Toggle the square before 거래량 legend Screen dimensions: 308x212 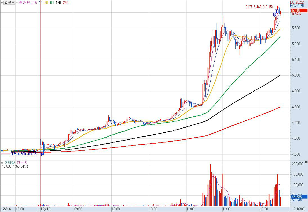[2, 163]
